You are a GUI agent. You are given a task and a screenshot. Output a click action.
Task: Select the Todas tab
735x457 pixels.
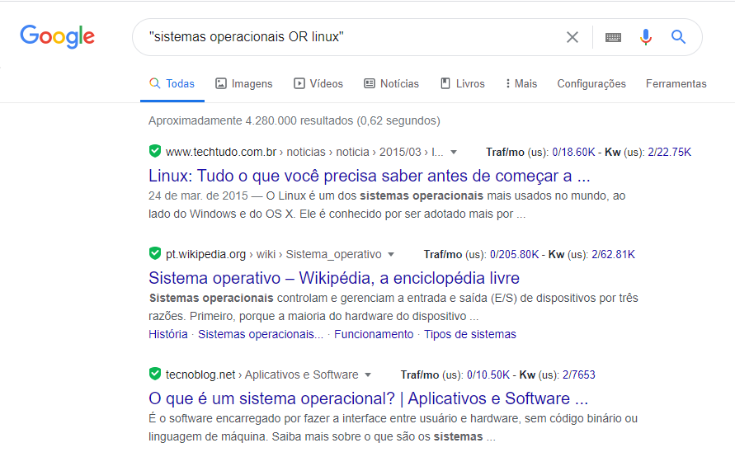[172, 84]
